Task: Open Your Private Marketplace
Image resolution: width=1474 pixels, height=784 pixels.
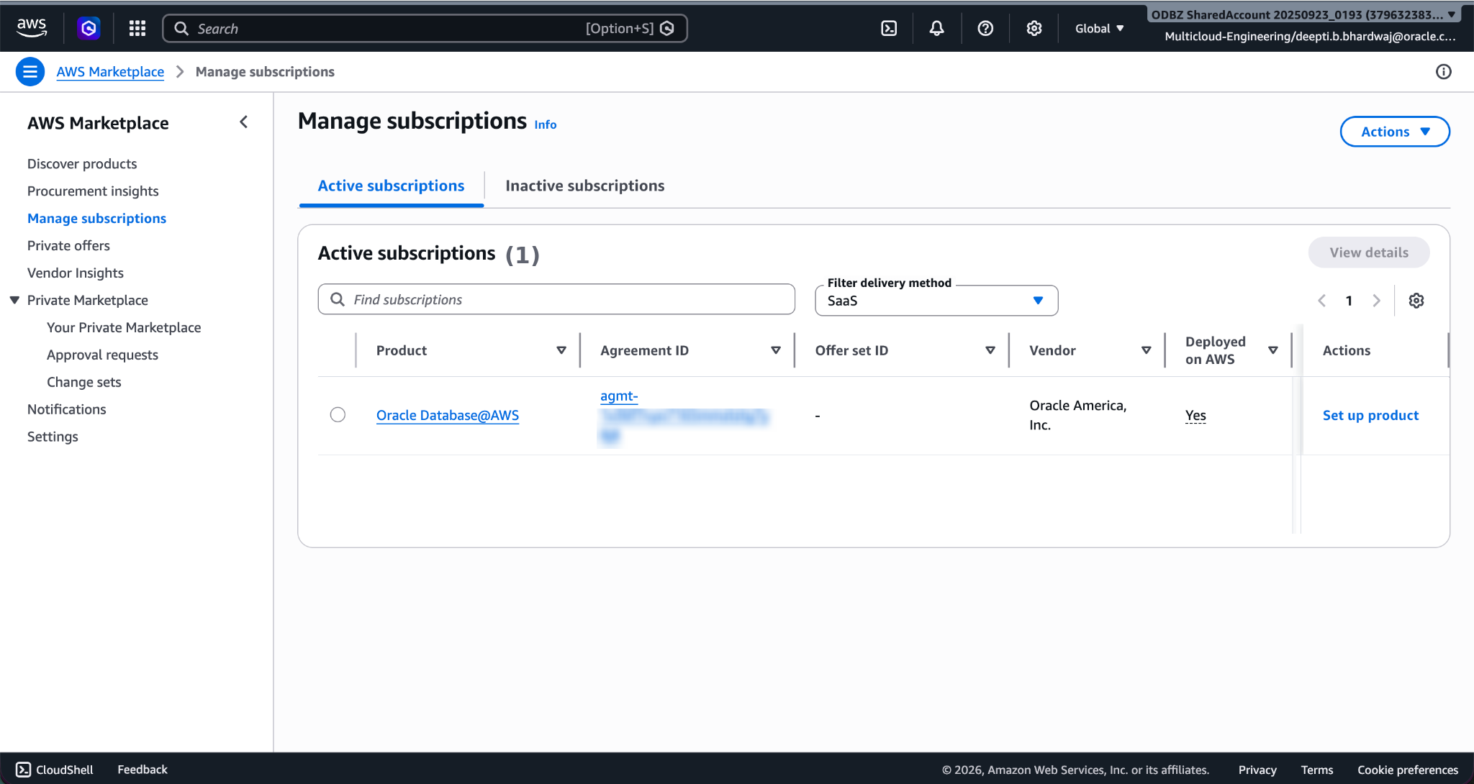Action: pos(124,327)
